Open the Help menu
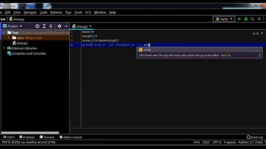This screenshot has height=149, width=266. 113,12
